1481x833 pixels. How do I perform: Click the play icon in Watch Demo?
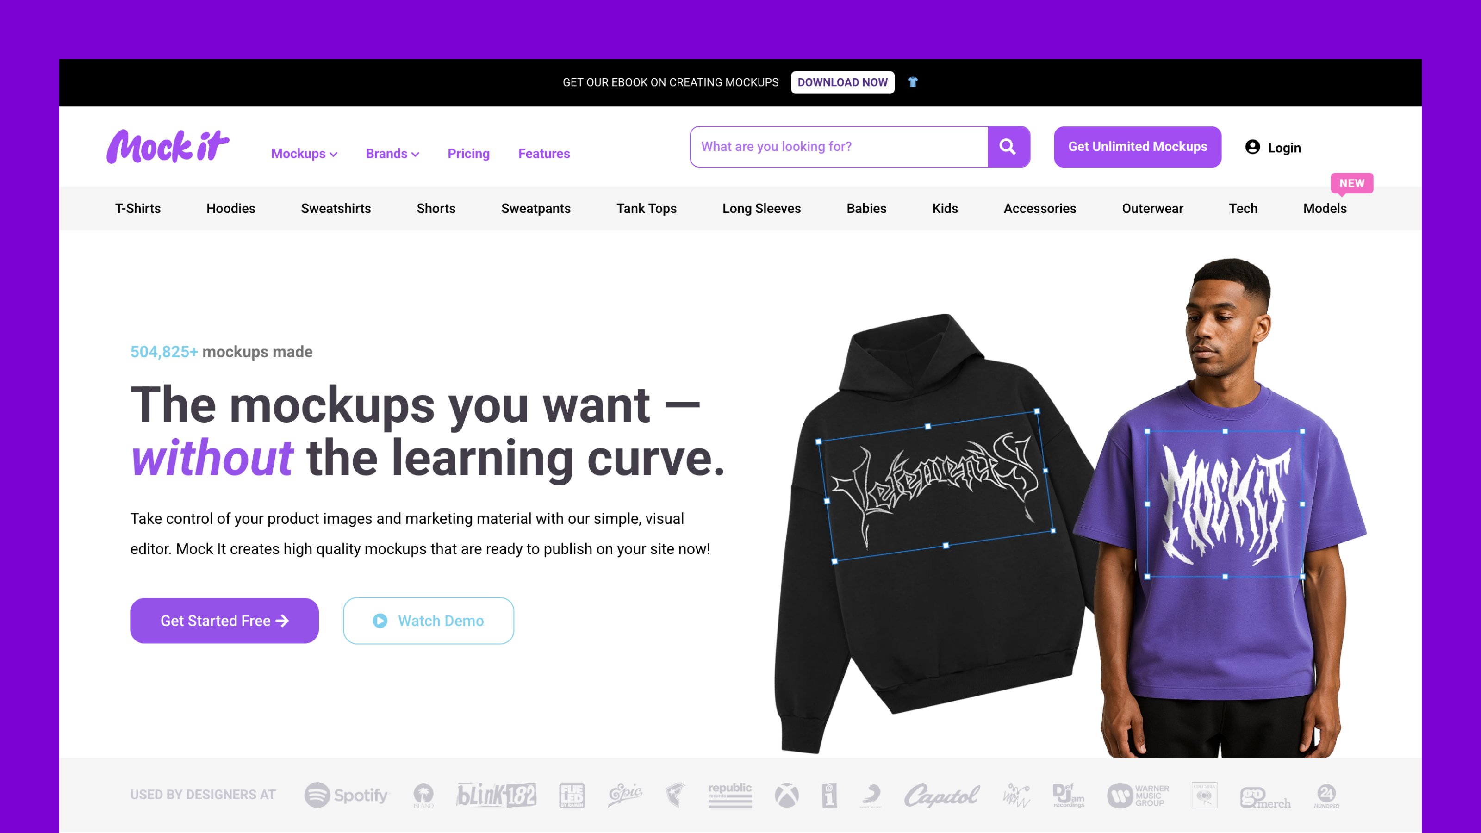pyautogui.click(x=380, y=621)
